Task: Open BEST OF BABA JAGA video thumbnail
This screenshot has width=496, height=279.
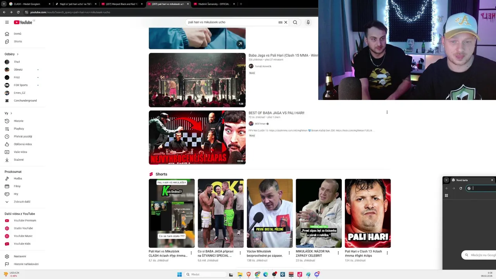Action: click(197, 138)
